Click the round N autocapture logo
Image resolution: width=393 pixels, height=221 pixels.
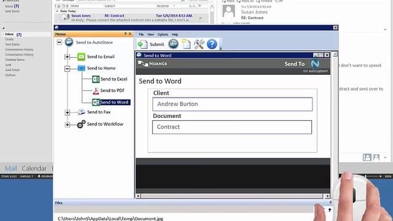[x=315, y=64]
